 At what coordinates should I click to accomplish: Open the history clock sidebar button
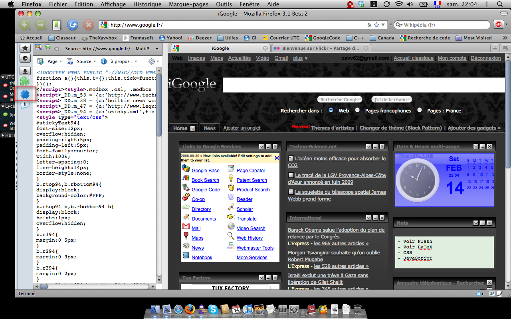[25, 58]
